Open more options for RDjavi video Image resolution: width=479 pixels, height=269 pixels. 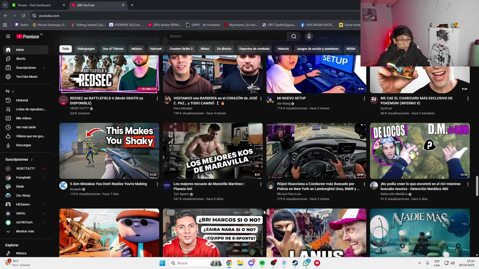364,184
